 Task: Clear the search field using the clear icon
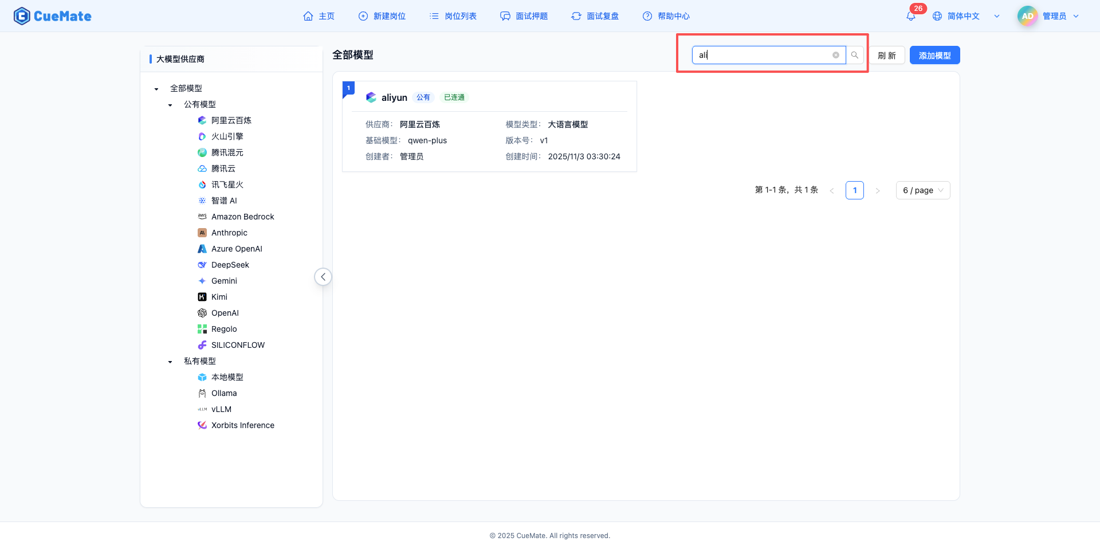pyautogui.click(x=836, y=55)
